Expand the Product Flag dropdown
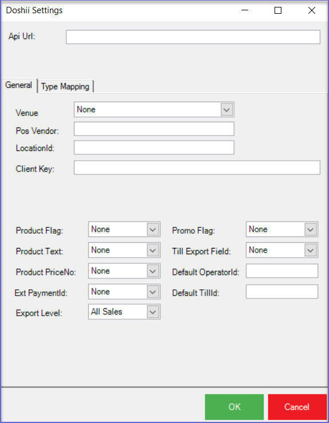329x423 pixels. point(124,230)
